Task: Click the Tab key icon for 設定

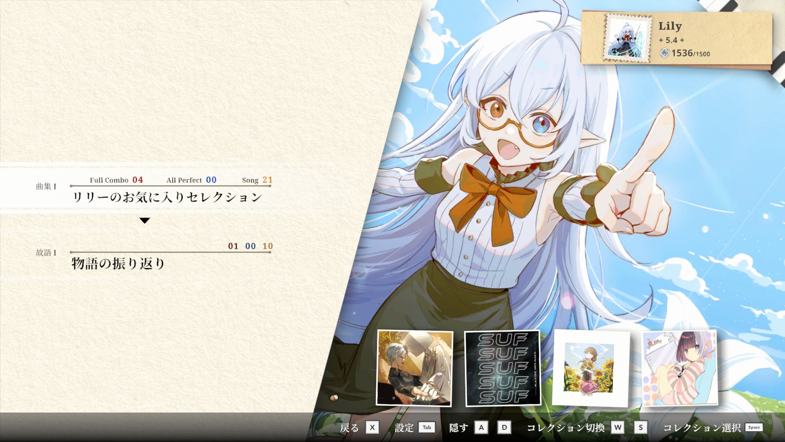Action: tap(427, 427)
